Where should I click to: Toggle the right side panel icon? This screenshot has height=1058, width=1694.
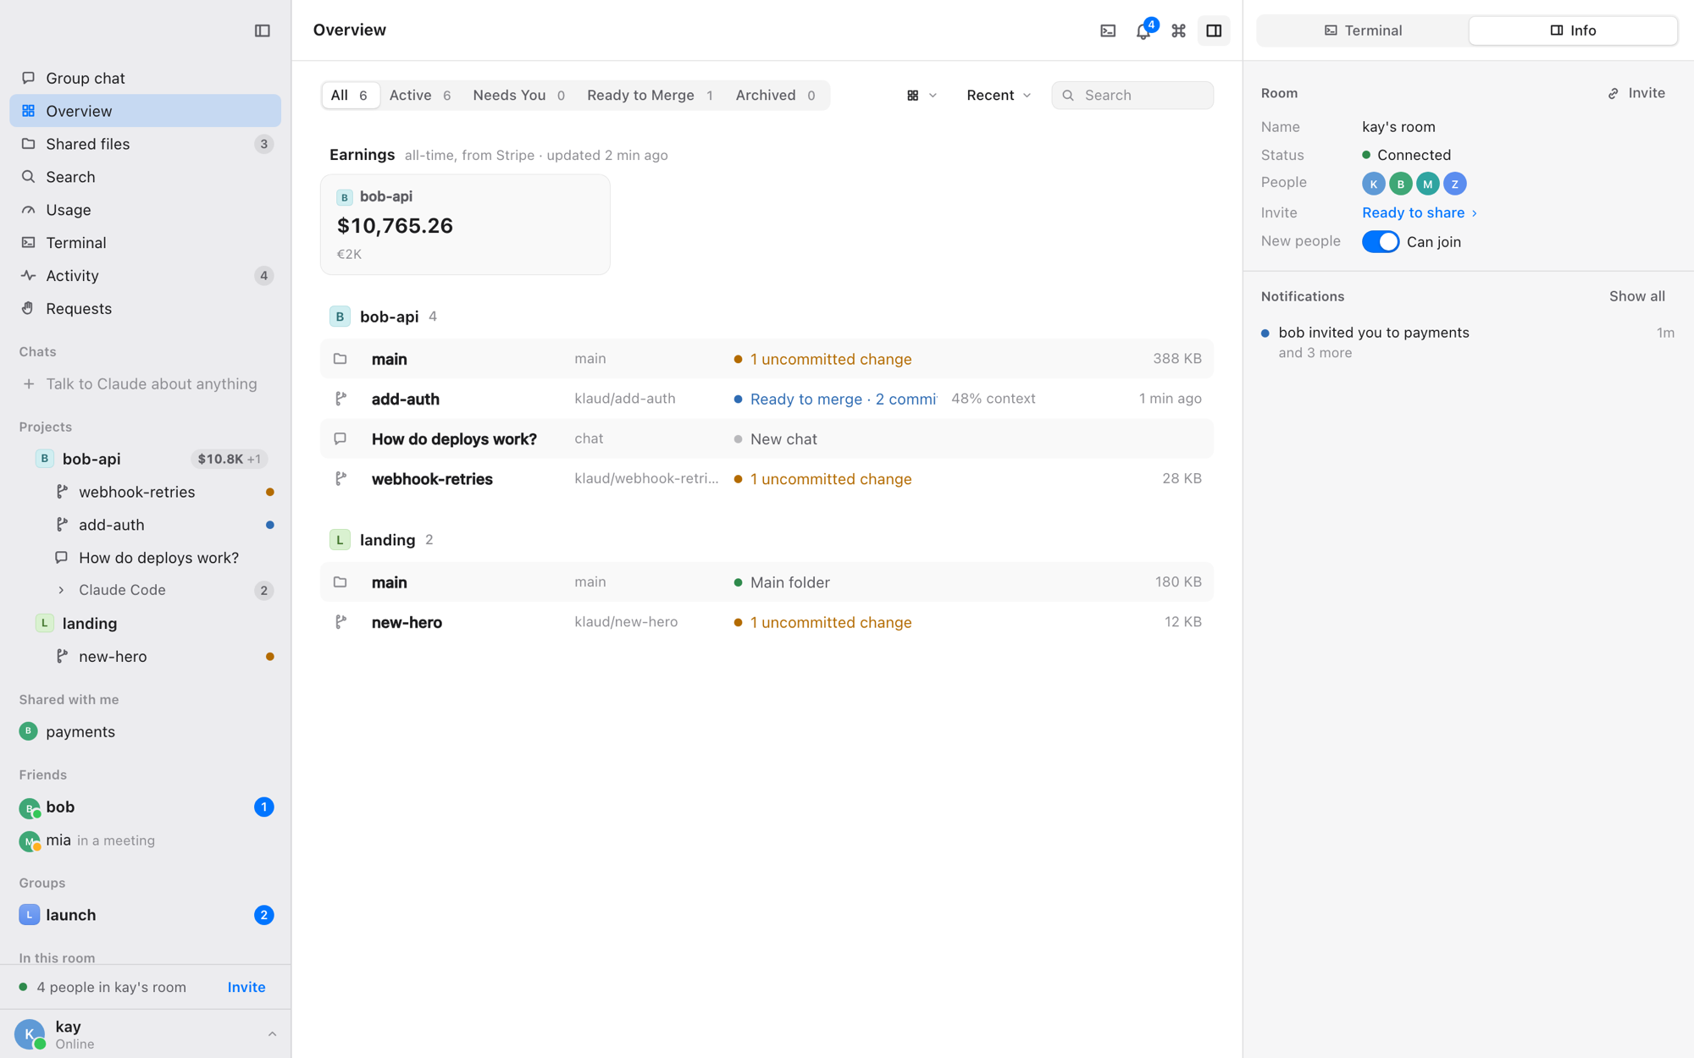(x=1214, y=31)
